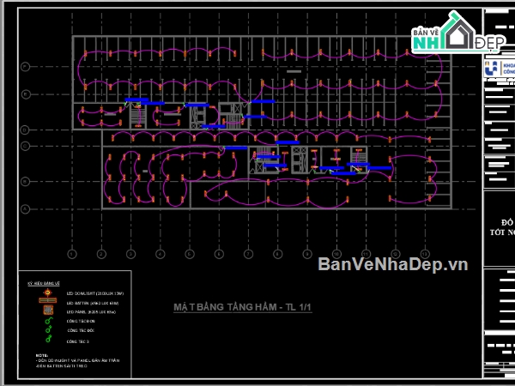Click grid axis bubble 1
The width and height of the screenshot is (515, 386).
tap(72, 254)
